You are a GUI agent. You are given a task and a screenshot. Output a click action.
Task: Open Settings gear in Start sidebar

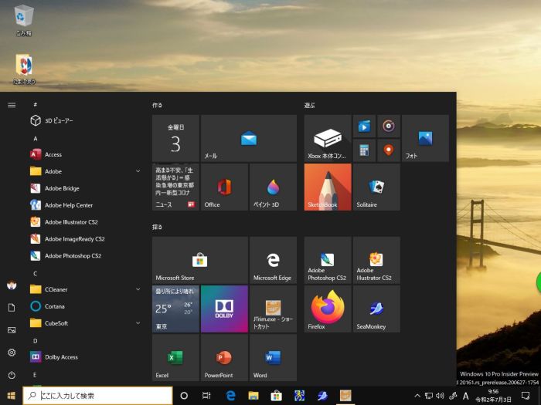tap(12, 353)
